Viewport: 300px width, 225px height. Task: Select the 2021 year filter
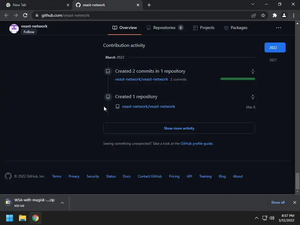(273, 60)
